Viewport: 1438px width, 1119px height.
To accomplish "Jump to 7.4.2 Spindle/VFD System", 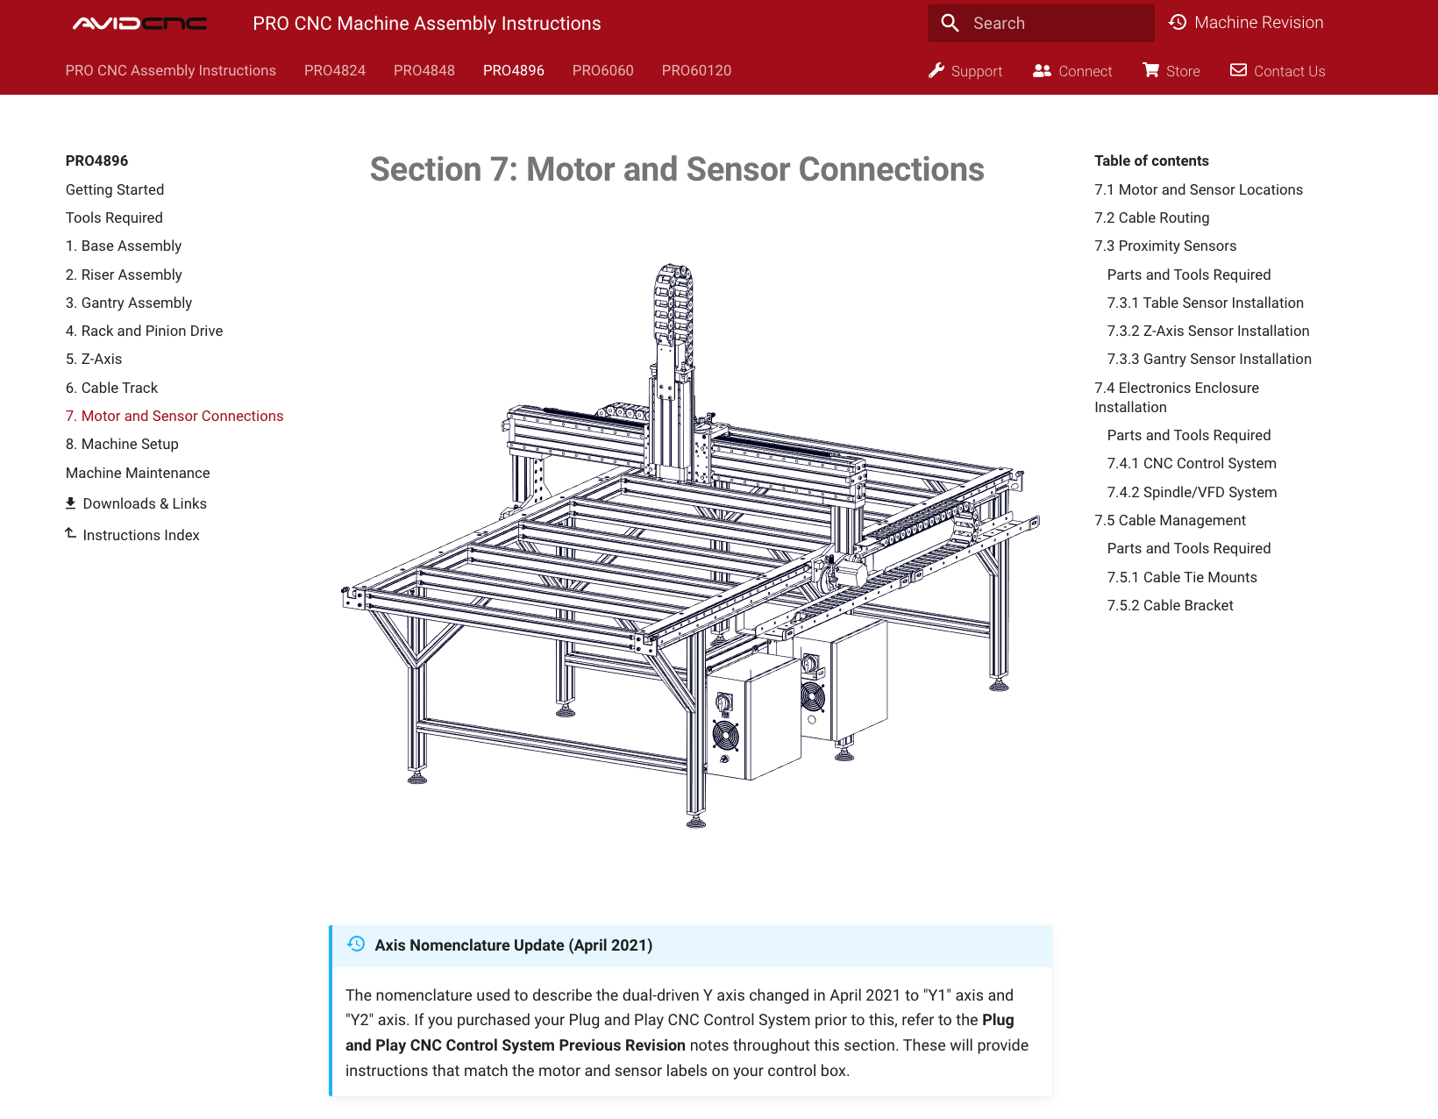I will pos(1192,492).
